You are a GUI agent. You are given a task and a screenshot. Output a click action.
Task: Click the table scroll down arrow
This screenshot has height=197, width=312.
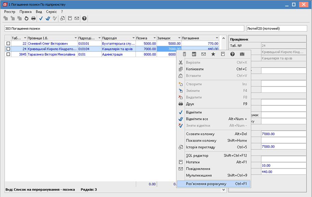click(x=223, y=190)
